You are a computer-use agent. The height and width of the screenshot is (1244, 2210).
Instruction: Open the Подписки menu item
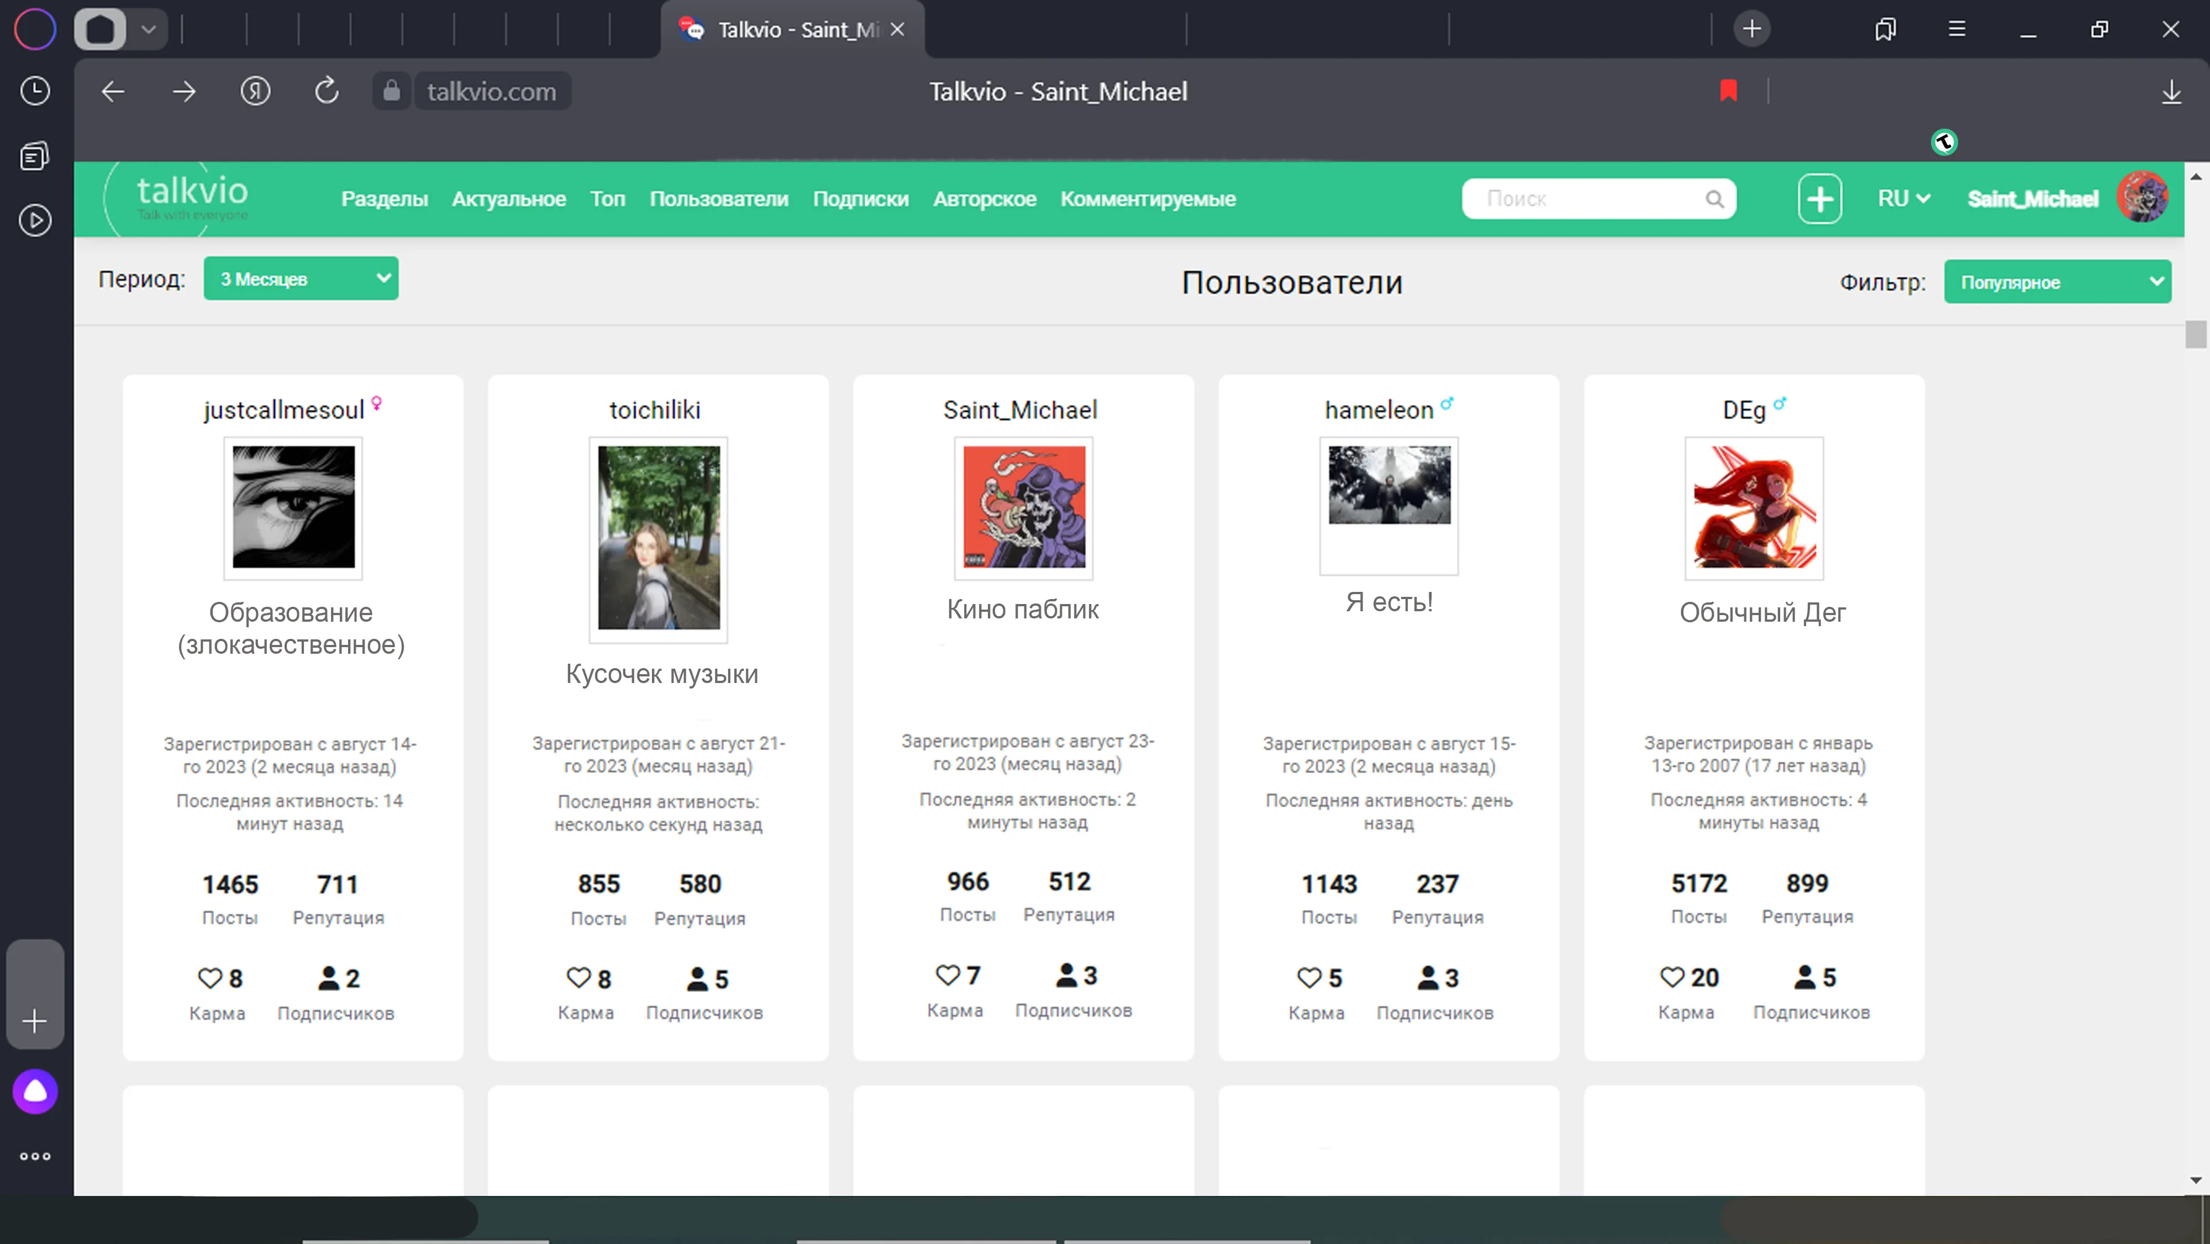(860, 199)
